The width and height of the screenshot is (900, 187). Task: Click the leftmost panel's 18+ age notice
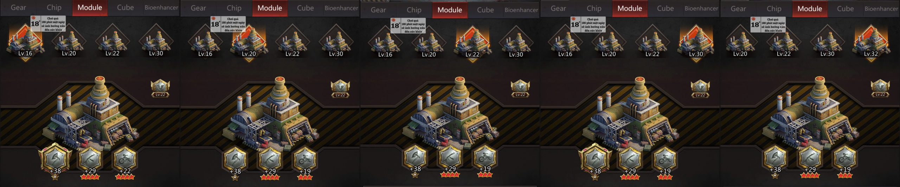pos(48,24)
